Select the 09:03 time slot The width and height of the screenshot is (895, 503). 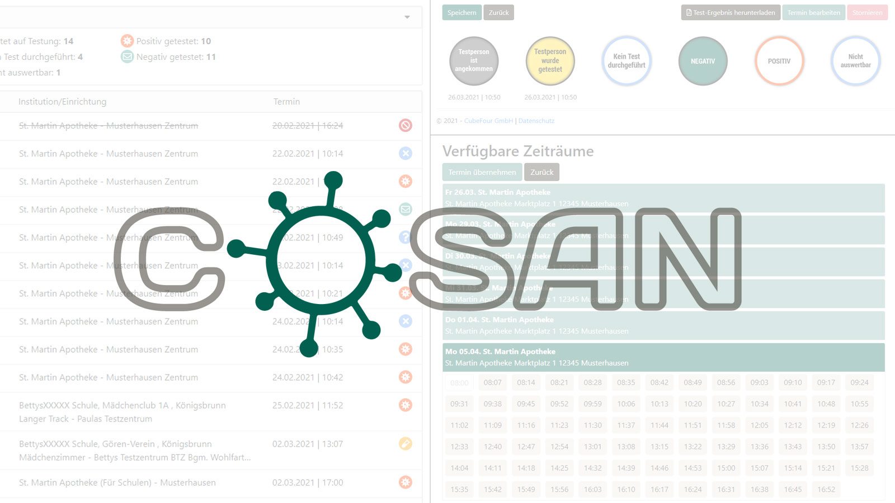point(760,382)
